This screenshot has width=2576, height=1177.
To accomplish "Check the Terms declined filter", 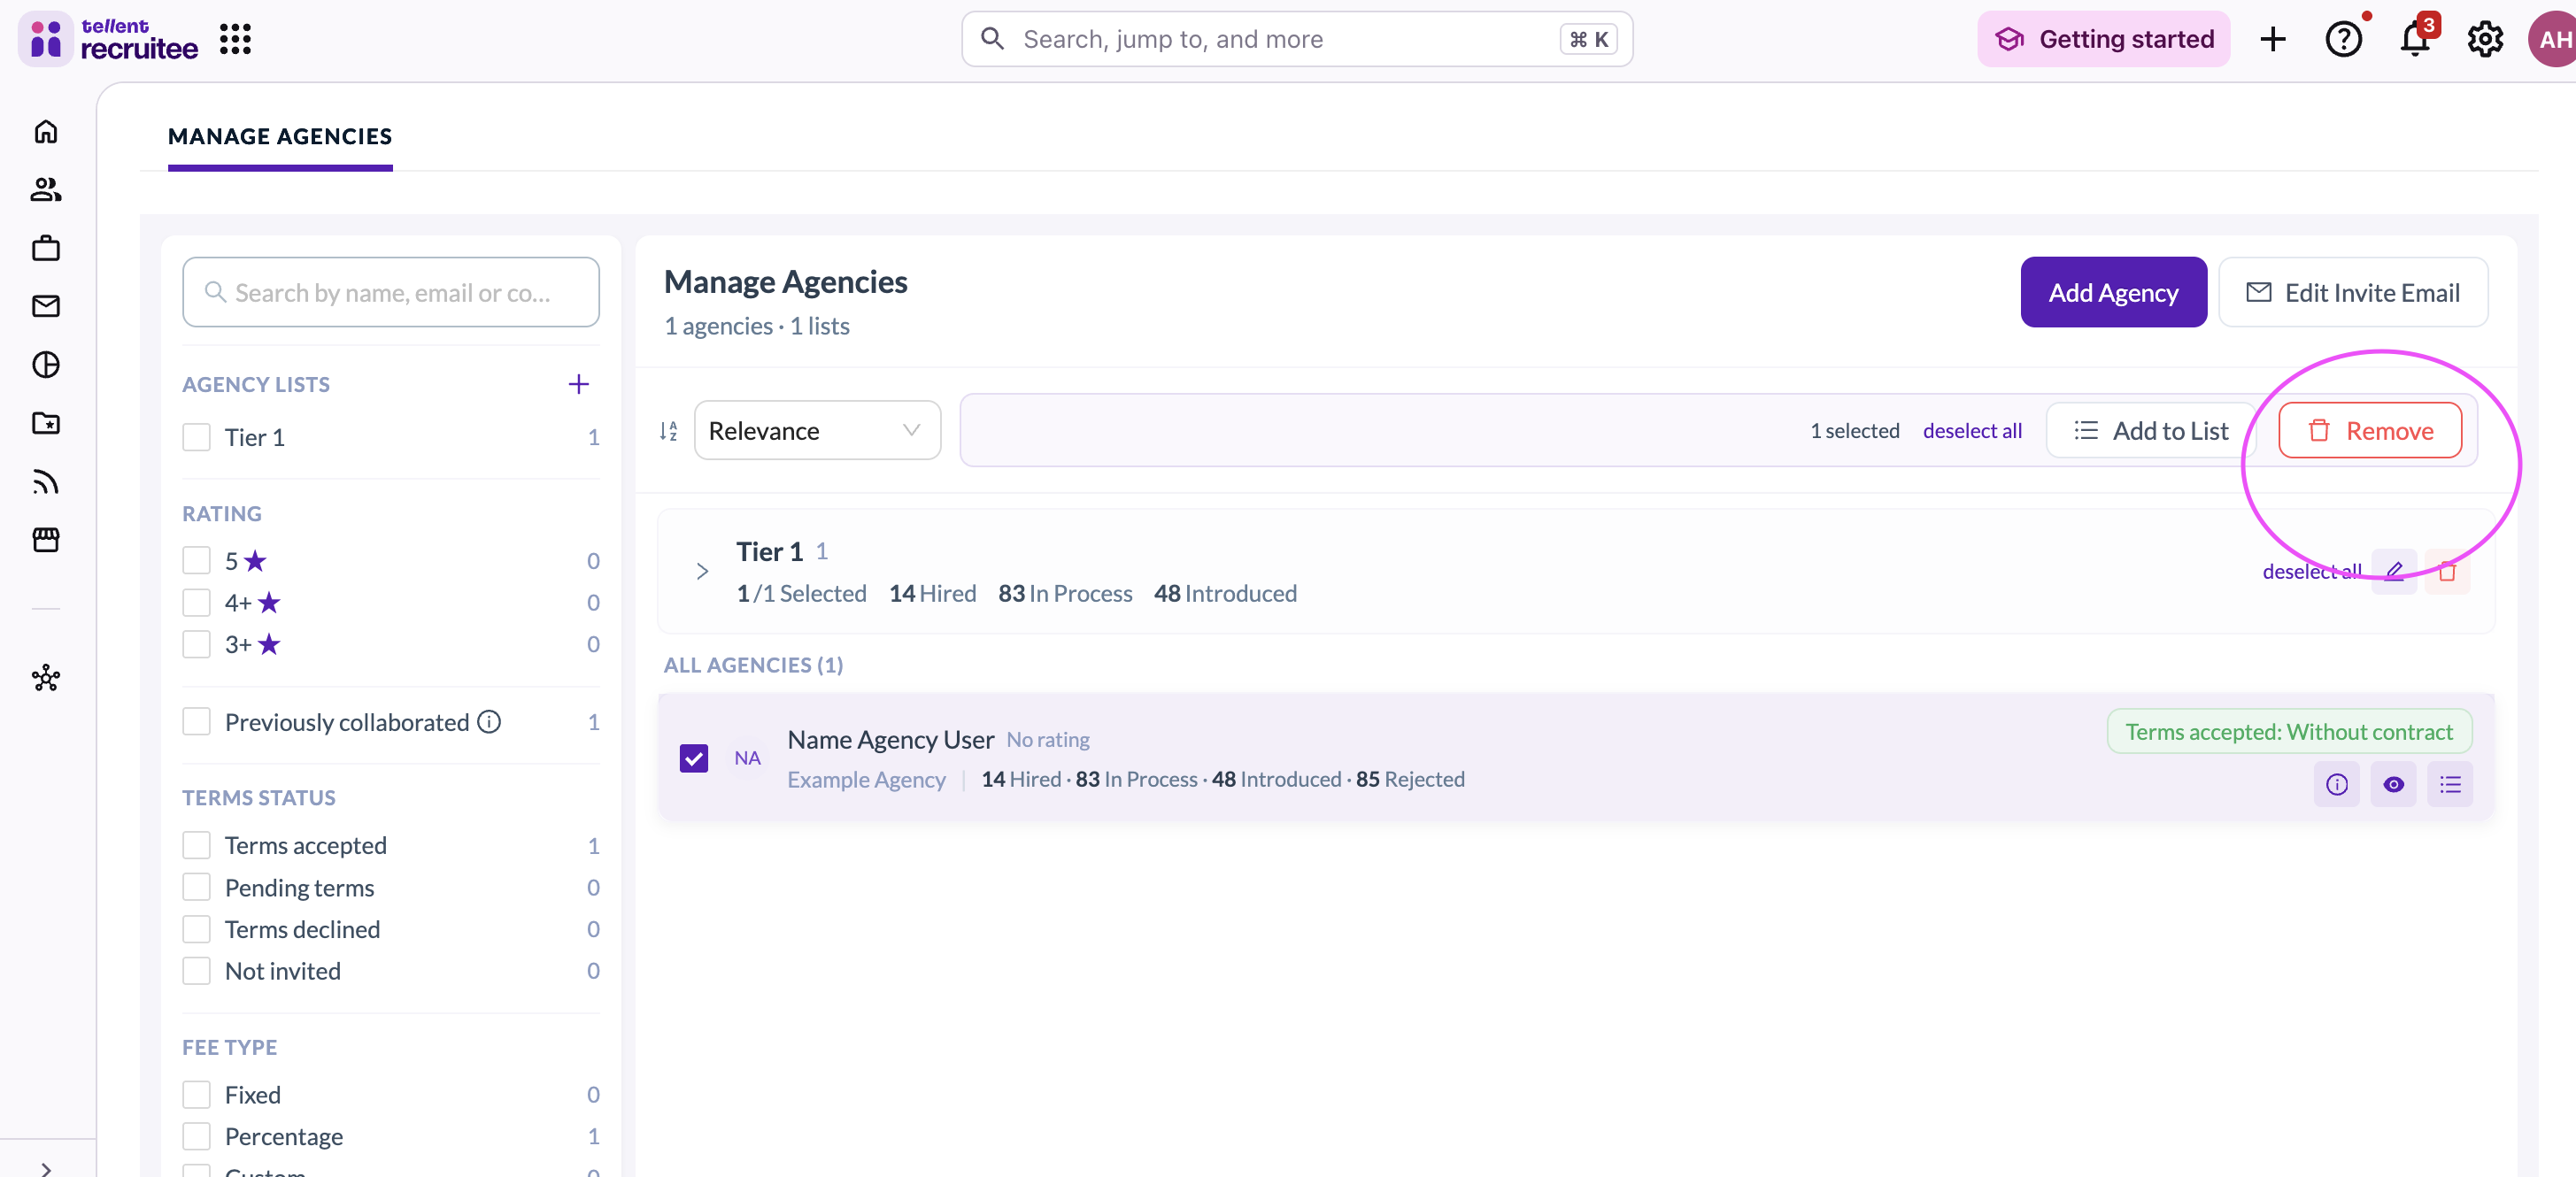I will (x=196, y=929).
